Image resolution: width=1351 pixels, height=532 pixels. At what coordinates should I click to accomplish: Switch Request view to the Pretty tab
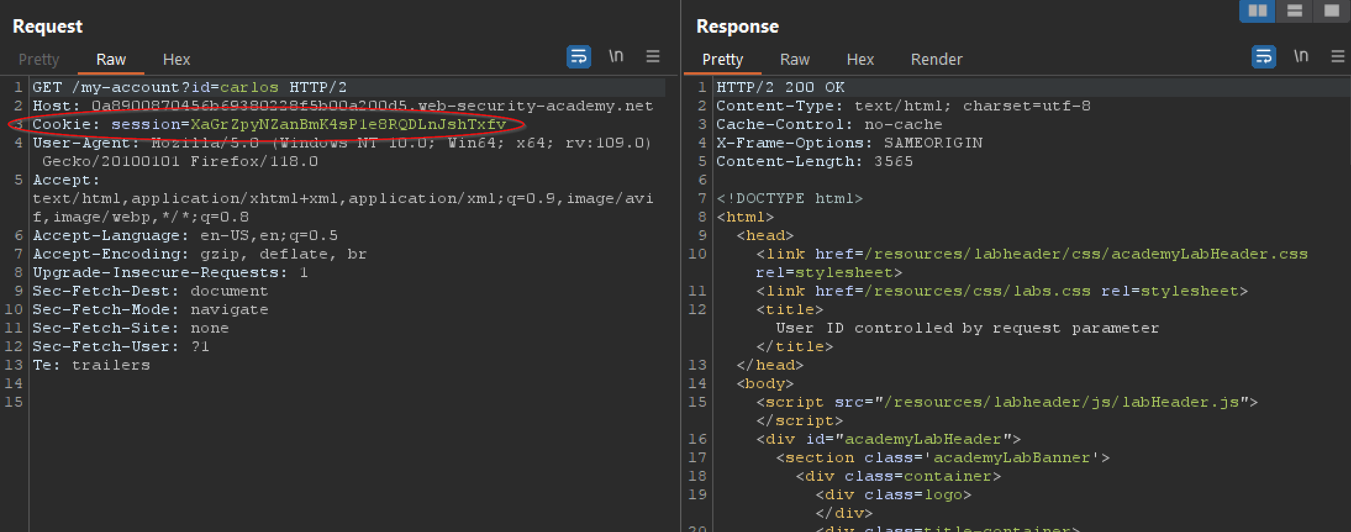click(x=39, y=60)
